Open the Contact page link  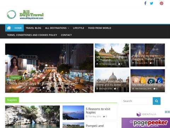click(66, 35)
